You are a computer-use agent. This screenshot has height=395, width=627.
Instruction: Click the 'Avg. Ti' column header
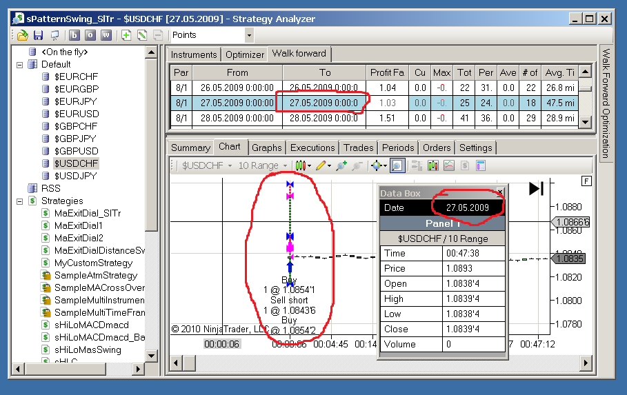point(560,73)
